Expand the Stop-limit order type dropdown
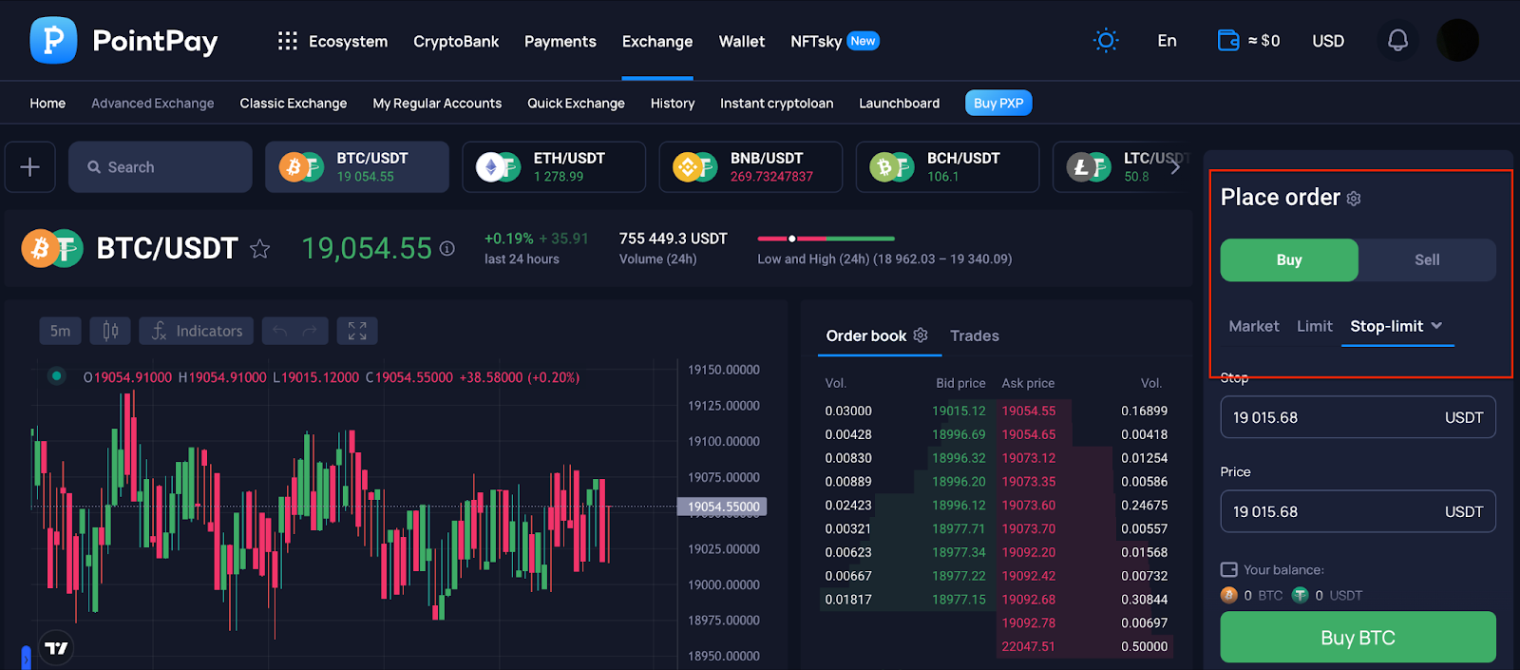This screenshot has height=670, width=1520. point(1436,326)
